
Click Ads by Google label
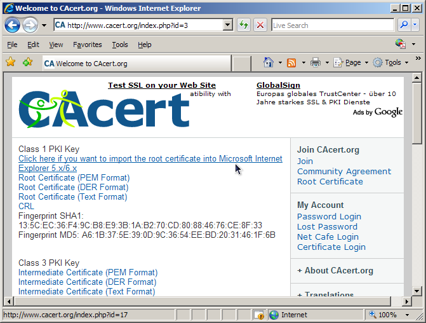[x=378, y=112]
